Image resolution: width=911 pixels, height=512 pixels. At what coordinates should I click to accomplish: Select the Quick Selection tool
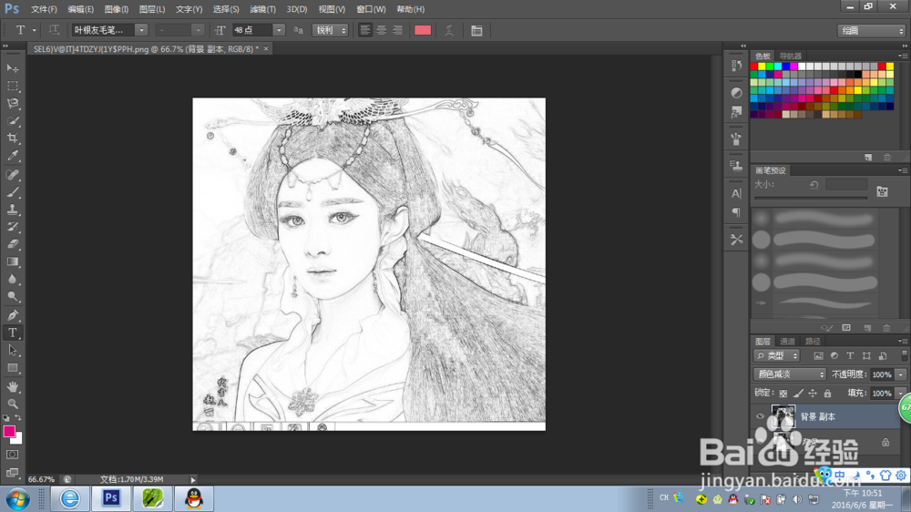click(x=12, y=121)
